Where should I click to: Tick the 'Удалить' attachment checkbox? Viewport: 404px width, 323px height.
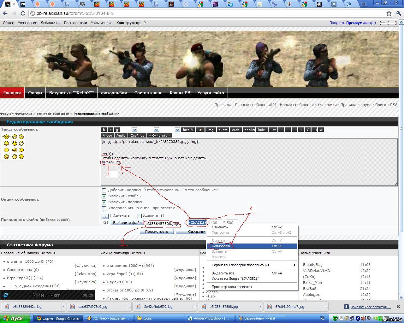(140, 216)
